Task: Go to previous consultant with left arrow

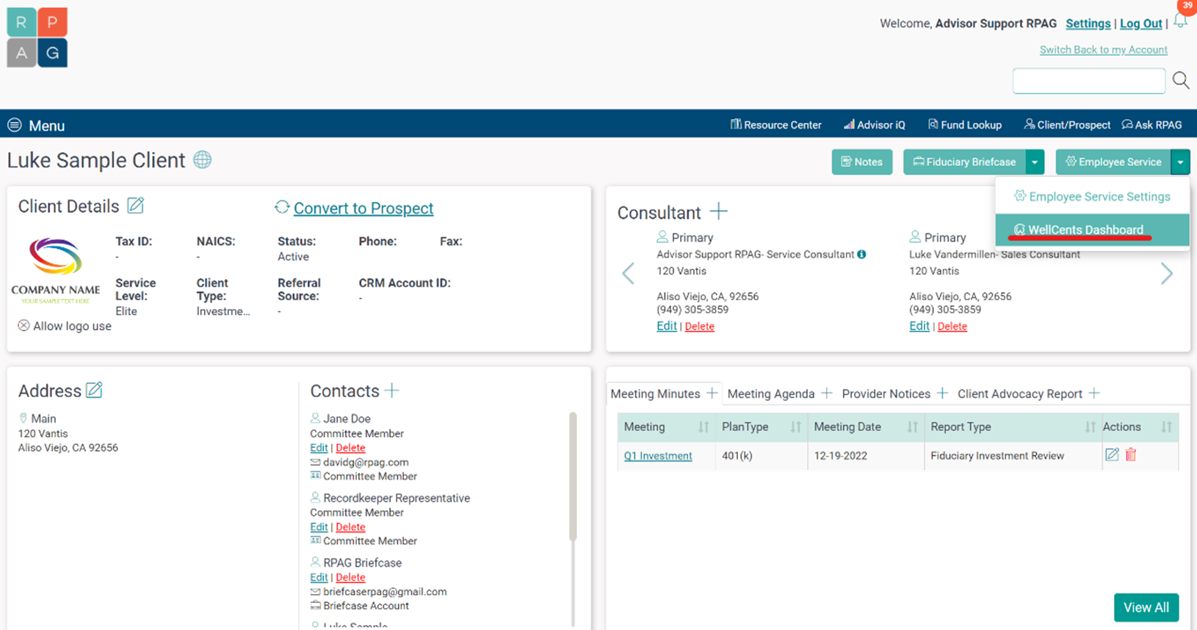Action: tap(629, 274)
